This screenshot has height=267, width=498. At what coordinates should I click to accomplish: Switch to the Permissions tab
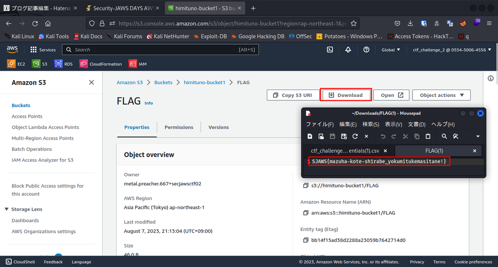pos(179,127)
